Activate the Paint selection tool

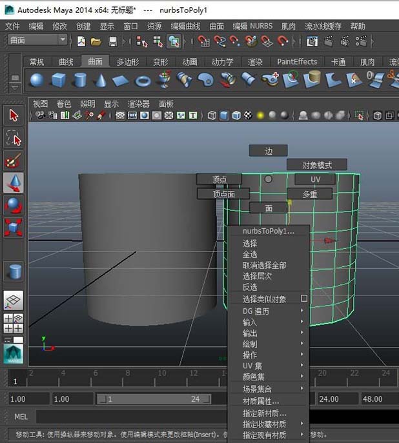(x=14, y=161)
